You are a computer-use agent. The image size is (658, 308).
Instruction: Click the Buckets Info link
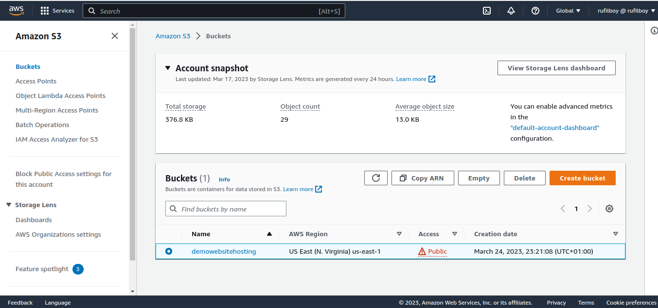click(224, 179)
